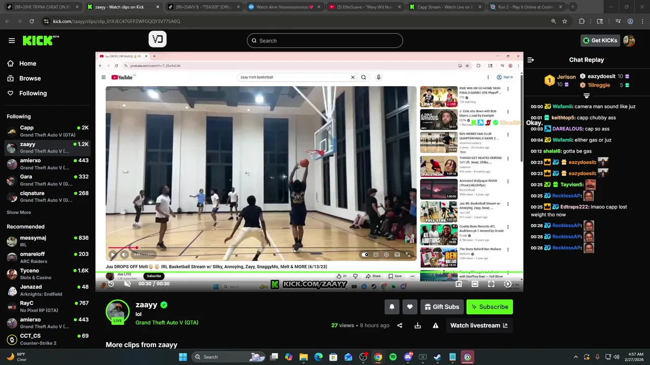Open clip player settings gear

[x=507, y=284]
